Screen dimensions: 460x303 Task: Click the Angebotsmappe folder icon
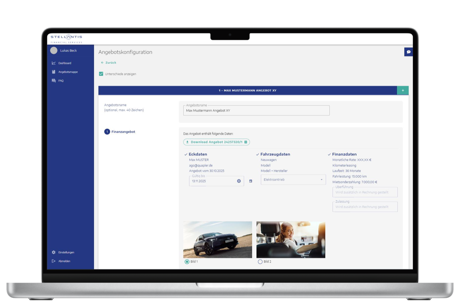click(54, 72)
